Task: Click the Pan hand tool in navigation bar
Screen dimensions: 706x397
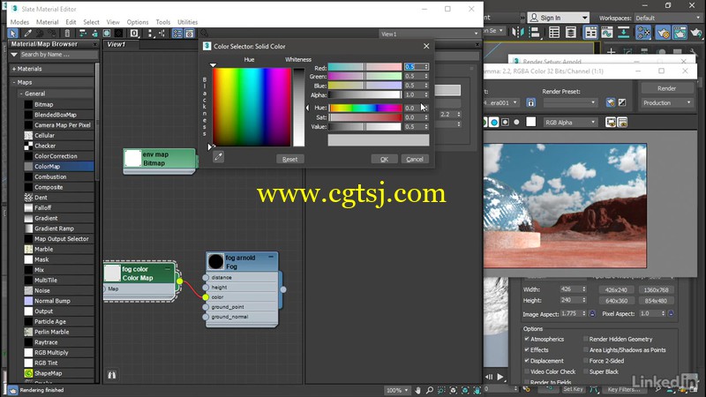Action: click(417, 390)
